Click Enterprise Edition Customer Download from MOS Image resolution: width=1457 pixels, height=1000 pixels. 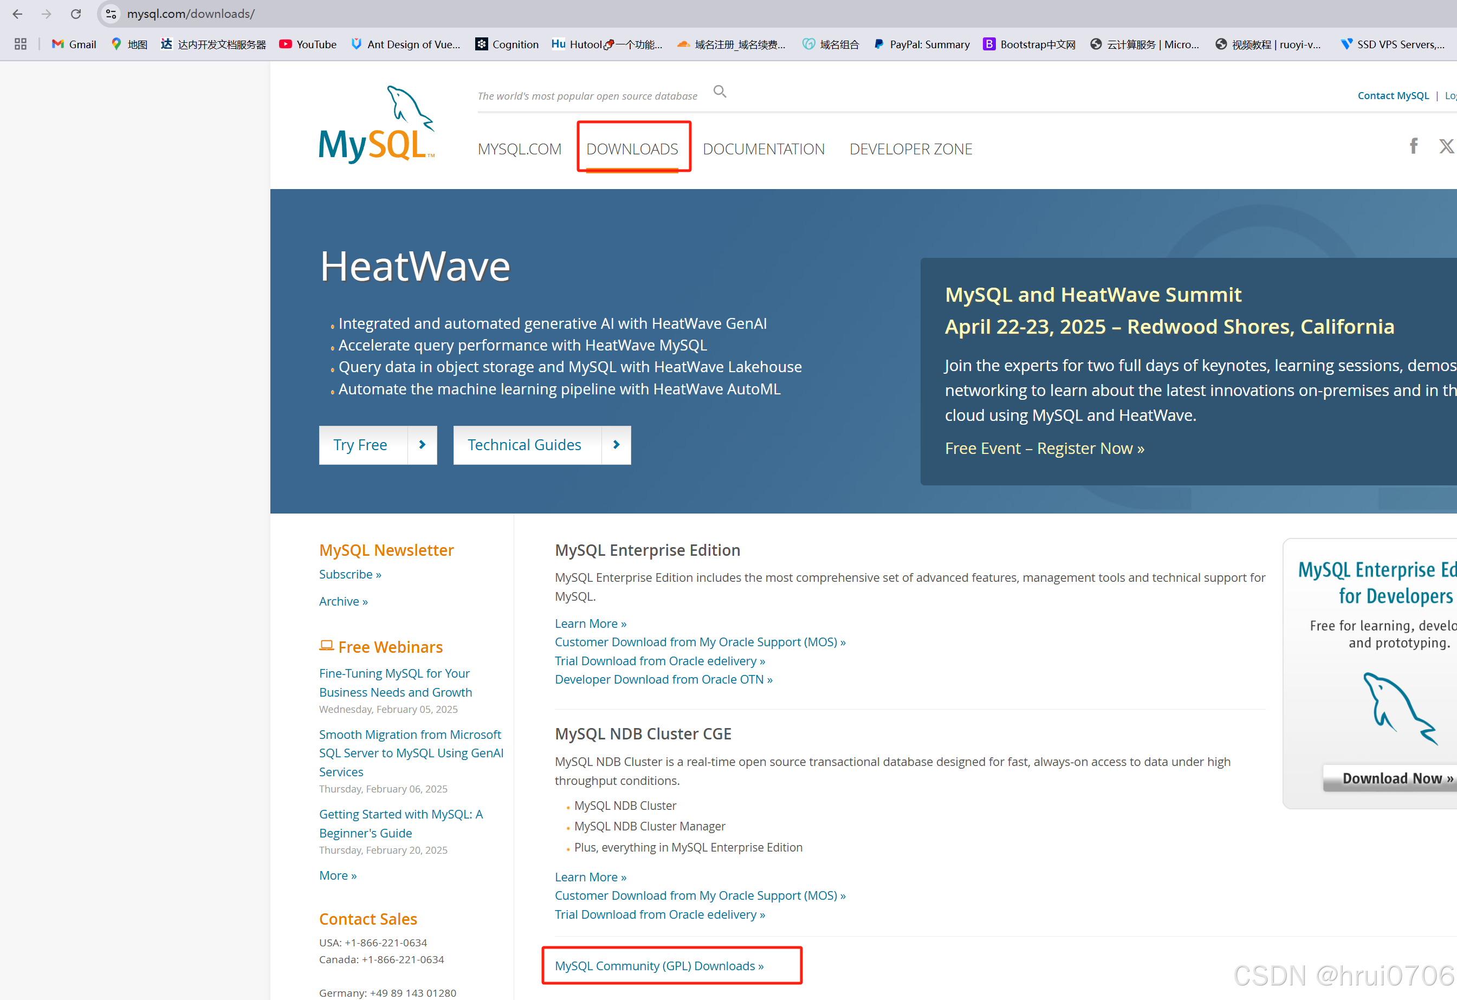(x=700, y=642)
